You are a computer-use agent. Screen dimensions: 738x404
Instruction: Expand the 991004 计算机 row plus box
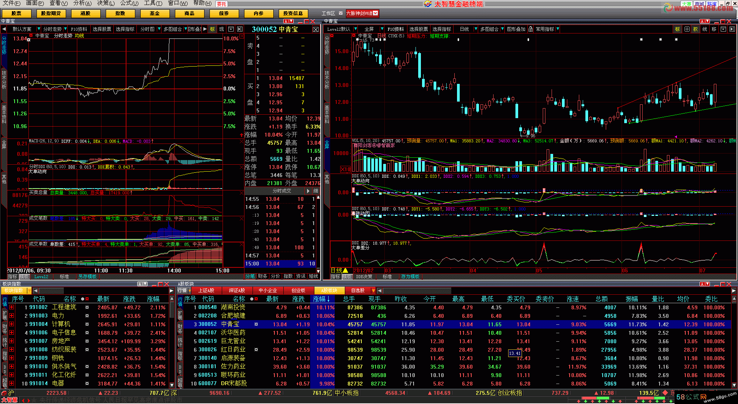click(x=12, y=324)
